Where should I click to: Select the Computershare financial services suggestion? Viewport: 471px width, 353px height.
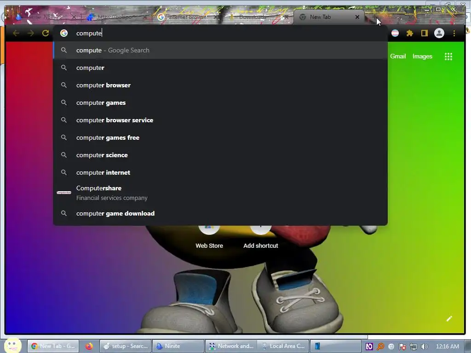[220, 193]
